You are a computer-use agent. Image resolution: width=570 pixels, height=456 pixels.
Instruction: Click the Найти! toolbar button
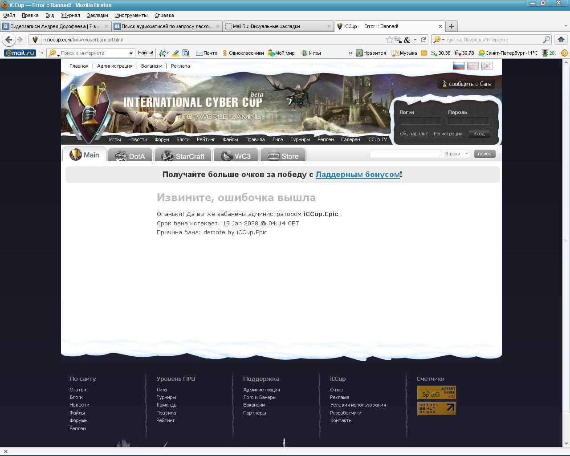[146, 53]
